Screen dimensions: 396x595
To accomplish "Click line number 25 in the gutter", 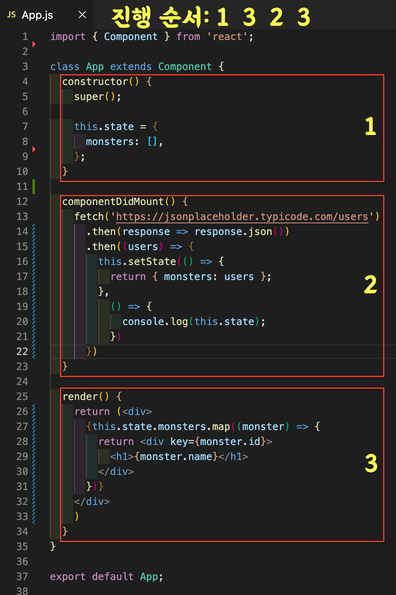I will (x=22, y=397).
